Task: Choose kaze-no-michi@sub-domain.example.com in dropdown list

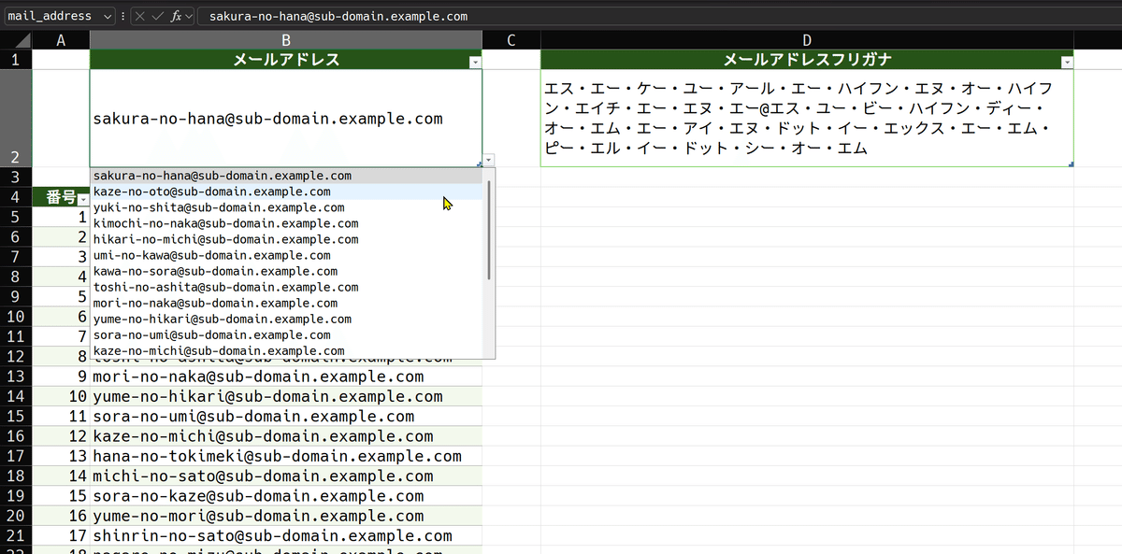Action: (287, 350)
